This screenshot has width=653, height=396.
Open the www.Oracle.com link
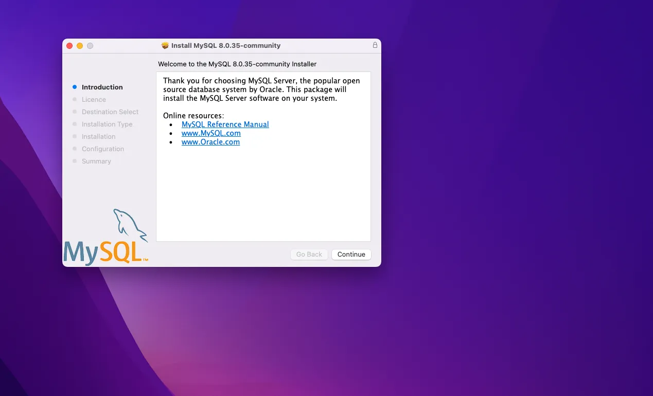210,142
